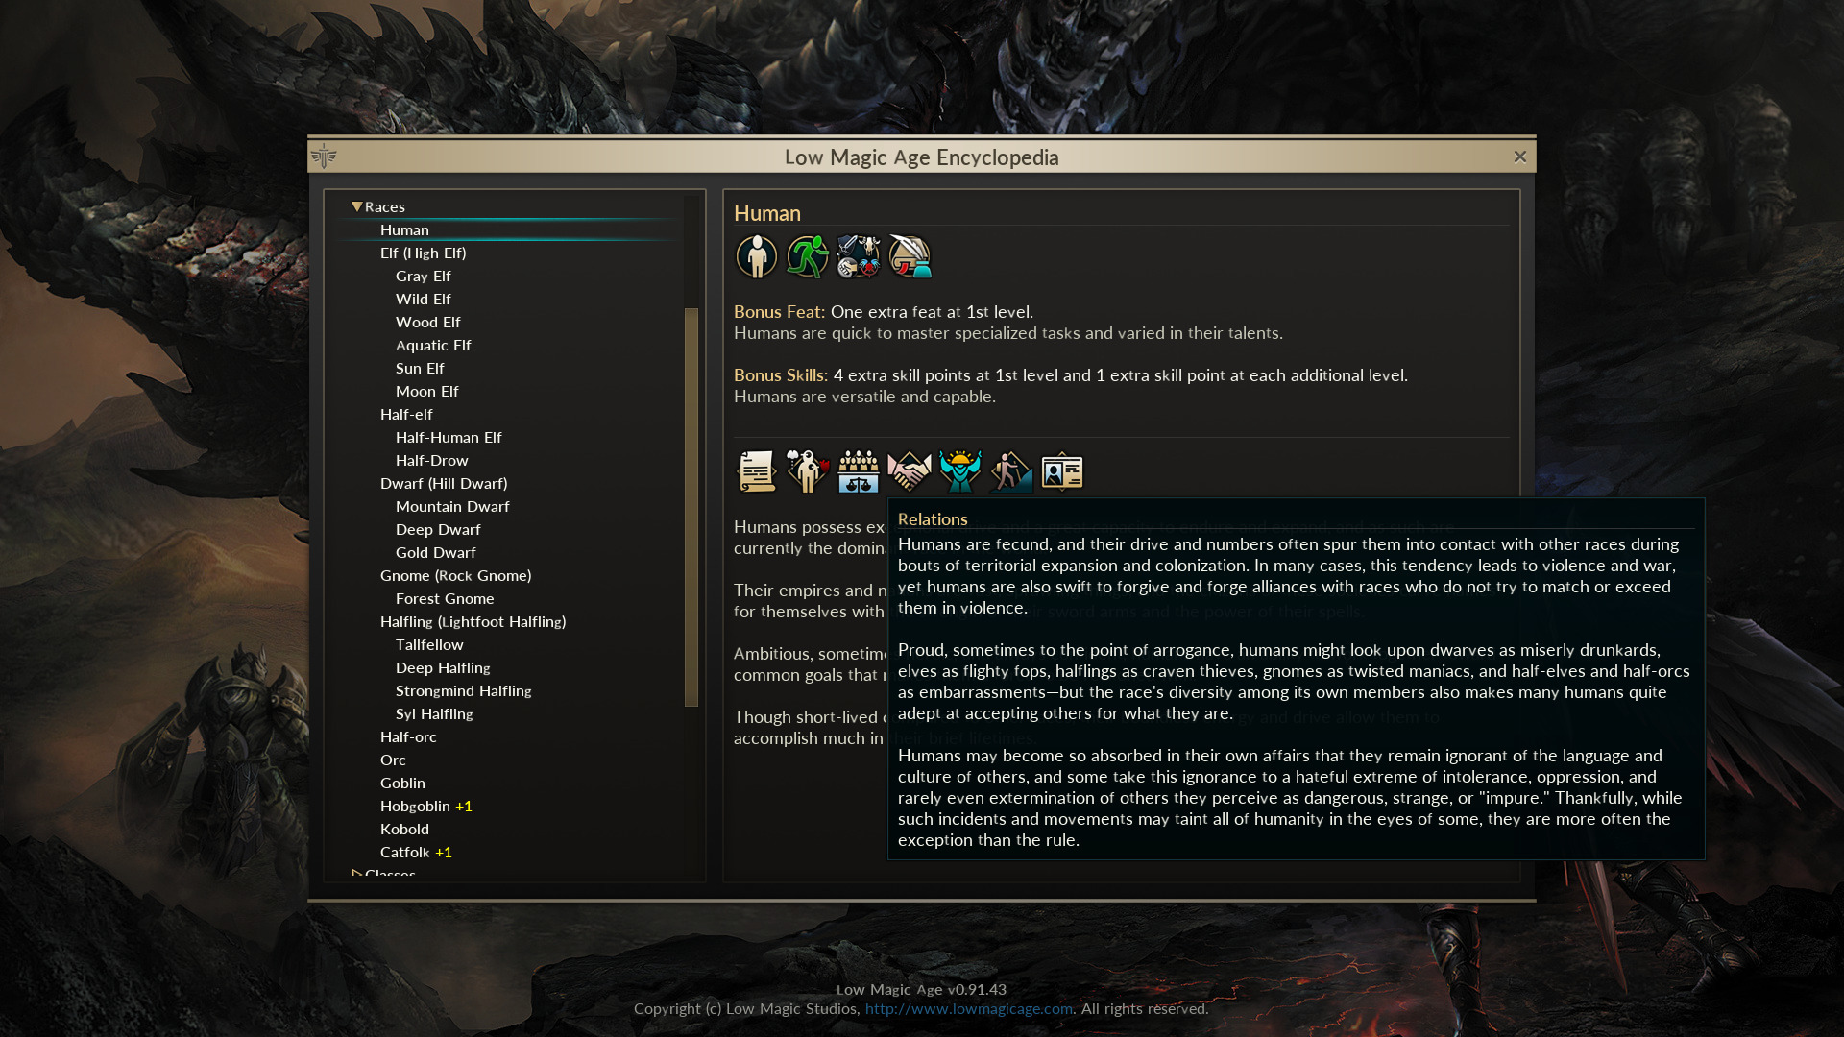Select the Half-orc entry
1844x1037 pixels.
(x=408, y=736)
